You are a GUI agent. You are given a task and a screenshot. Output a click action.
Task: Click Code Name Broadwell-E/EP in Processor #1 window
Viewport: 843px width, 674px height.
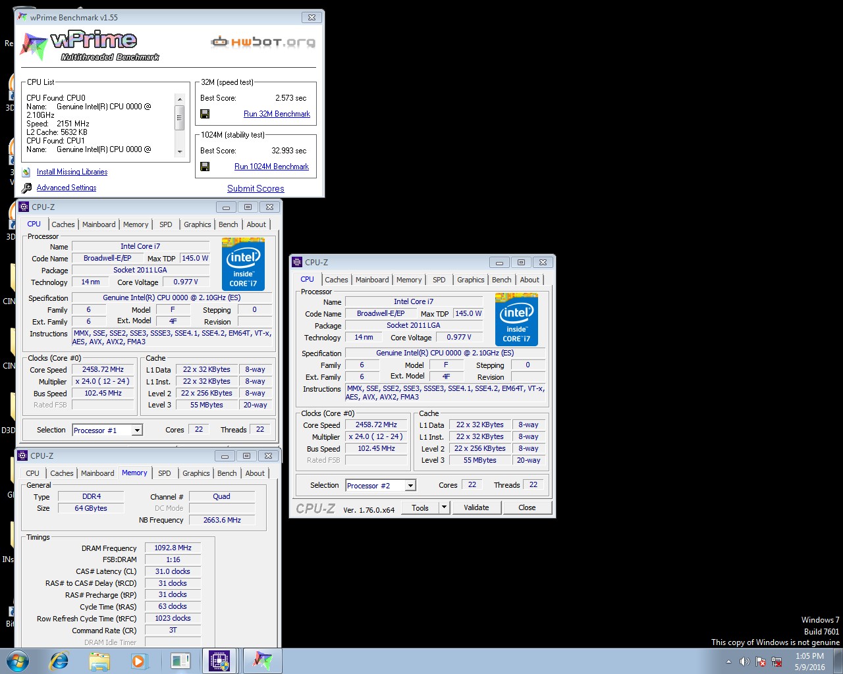tap(107, 258)
